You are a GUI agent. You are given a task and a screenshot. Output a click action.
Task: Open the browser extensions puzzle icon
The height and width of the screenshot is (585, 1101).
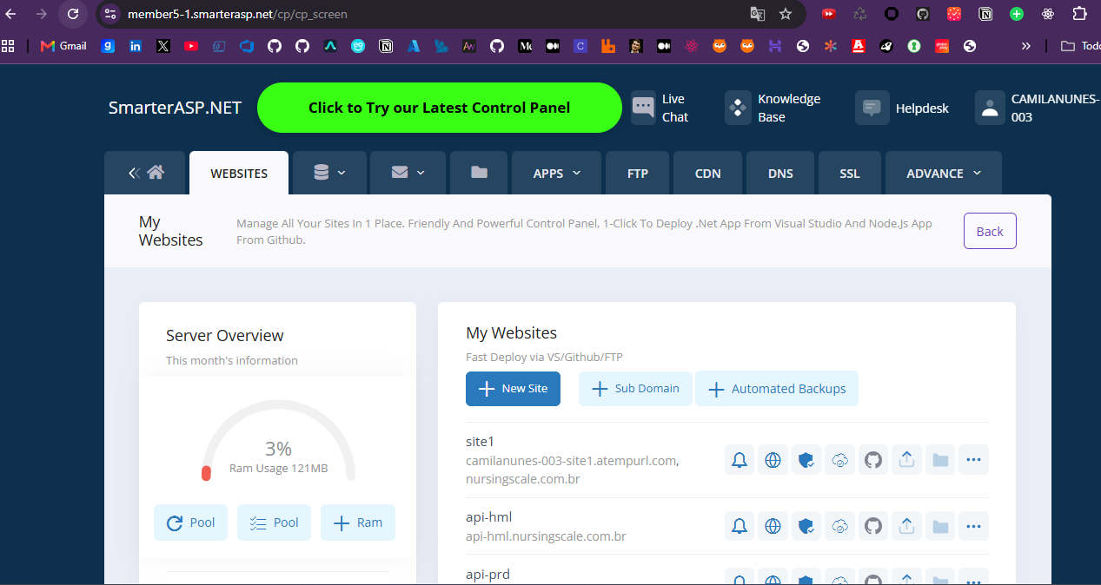click(x=1079, y=14)
